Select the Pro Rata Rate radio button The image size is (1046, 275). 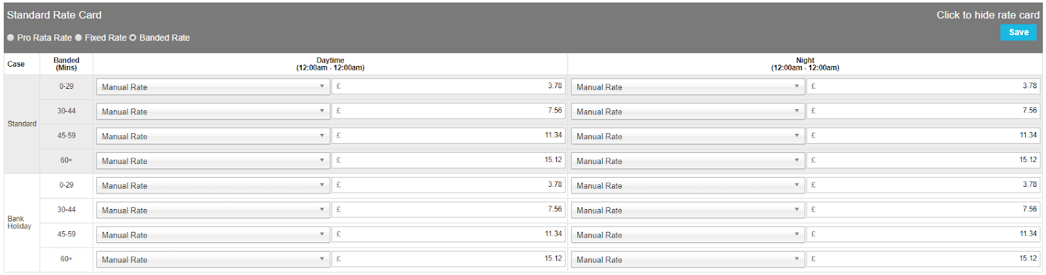10,38
